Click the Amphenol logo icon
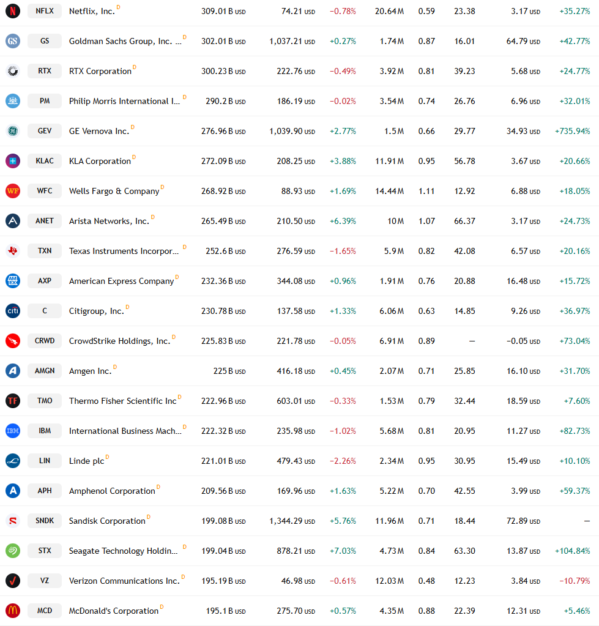This screenshot has width=599, height=626. coord(13,491)
